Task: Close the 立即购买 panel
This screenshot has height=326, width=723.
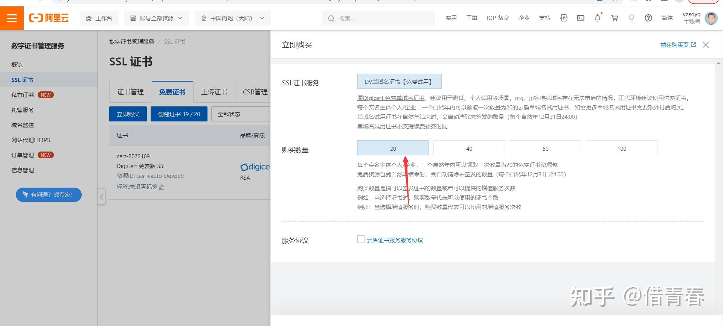Action: 706,45
